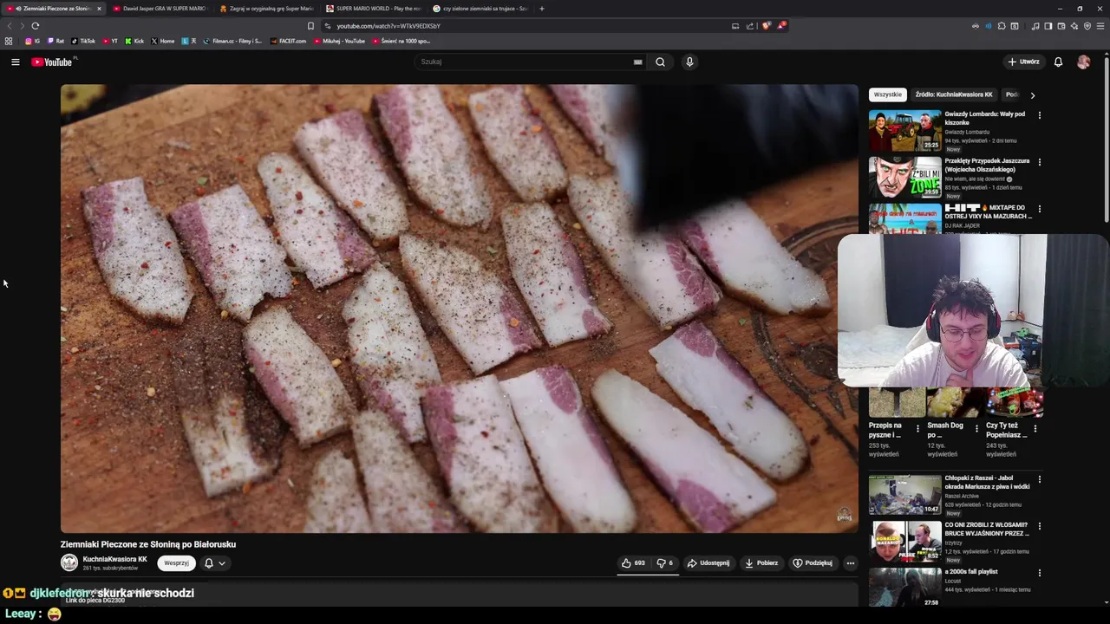Open the FACEIT.com bookmark
The height and width of the screenshot is (624, 1110).
pos(288,41)
